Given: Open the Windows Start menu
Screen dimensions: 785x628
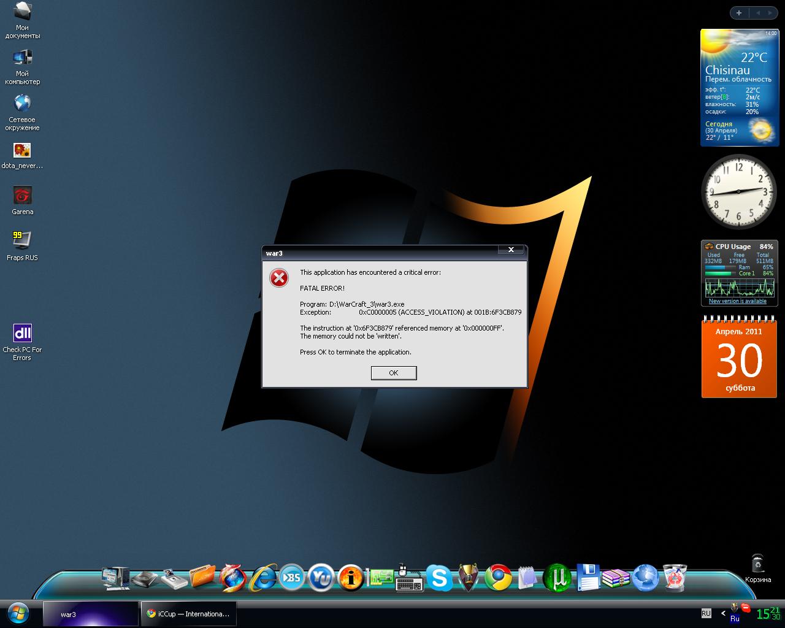Looking at the screenshot, I should pyautogui.click(x=19, y=614).
